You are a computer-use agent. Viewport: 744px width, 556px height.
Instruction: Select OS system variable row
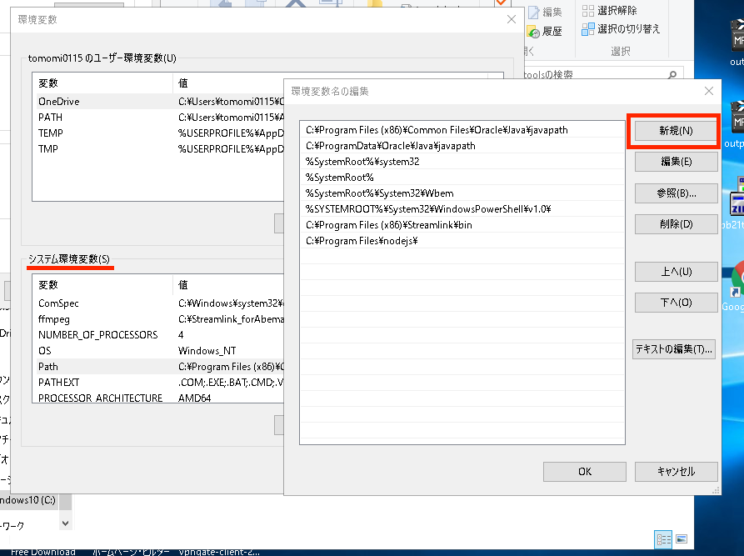158,351
